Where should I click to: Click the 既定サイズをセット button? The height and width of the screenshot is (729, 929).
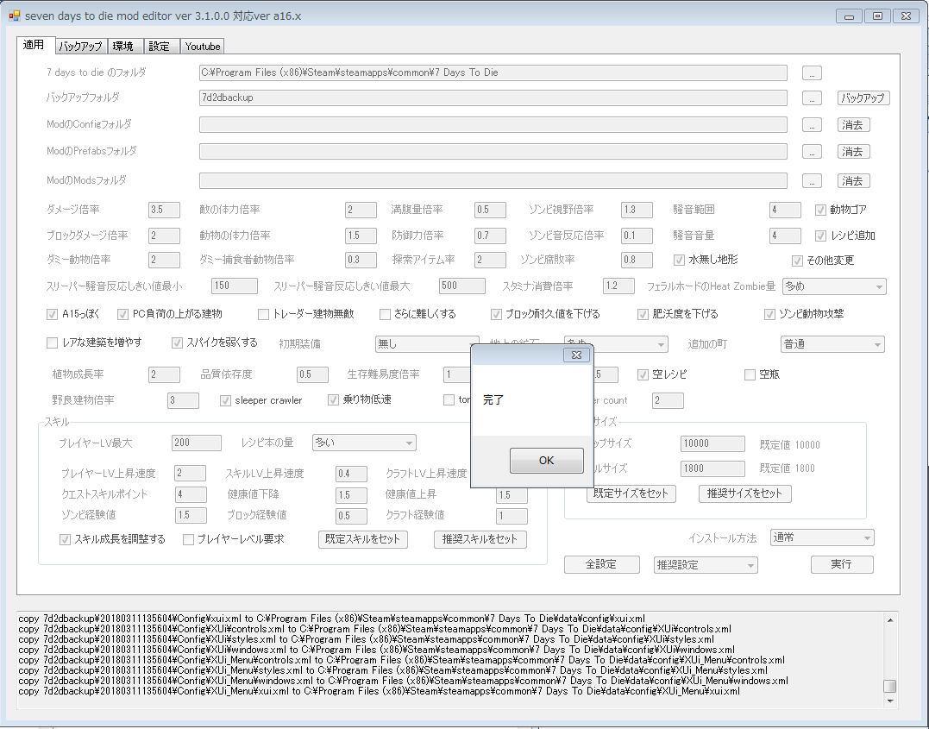click(631, 493)
